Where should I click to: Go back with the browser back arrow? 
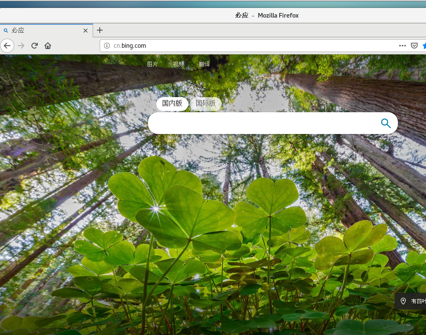(x=7, y=46)
